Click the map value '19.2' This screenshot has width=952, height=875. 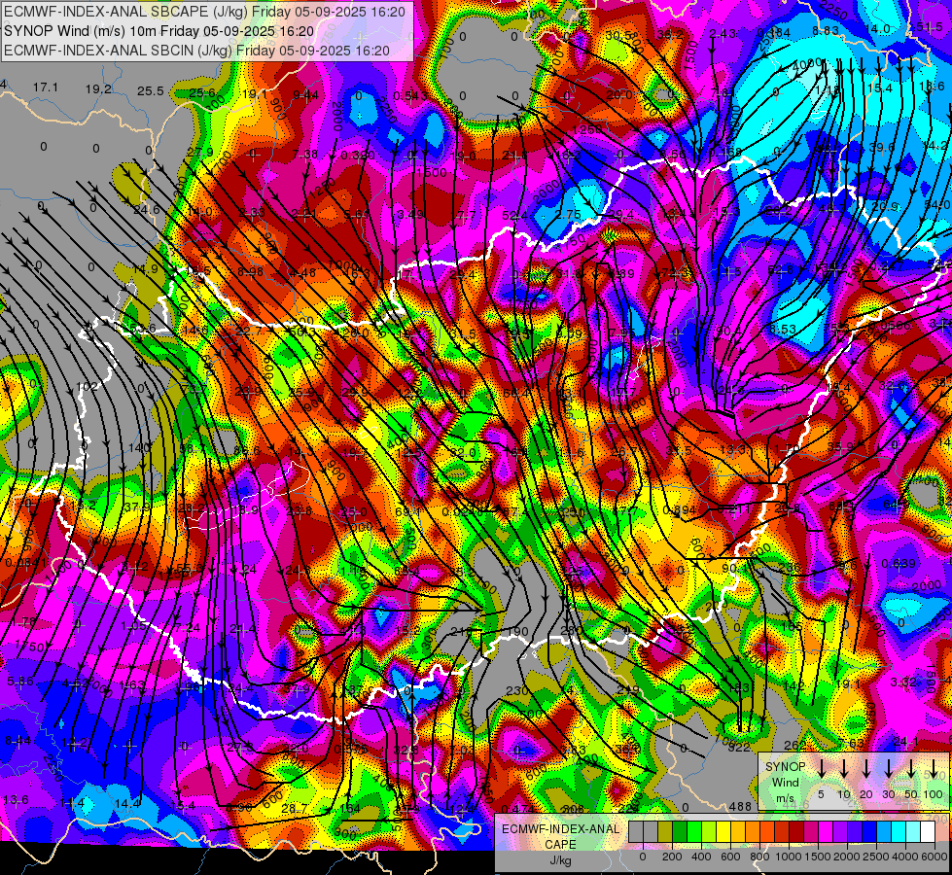point(98,89)
